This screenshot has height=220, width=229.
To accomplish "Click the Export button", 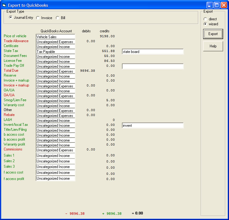I will point(213,34).
